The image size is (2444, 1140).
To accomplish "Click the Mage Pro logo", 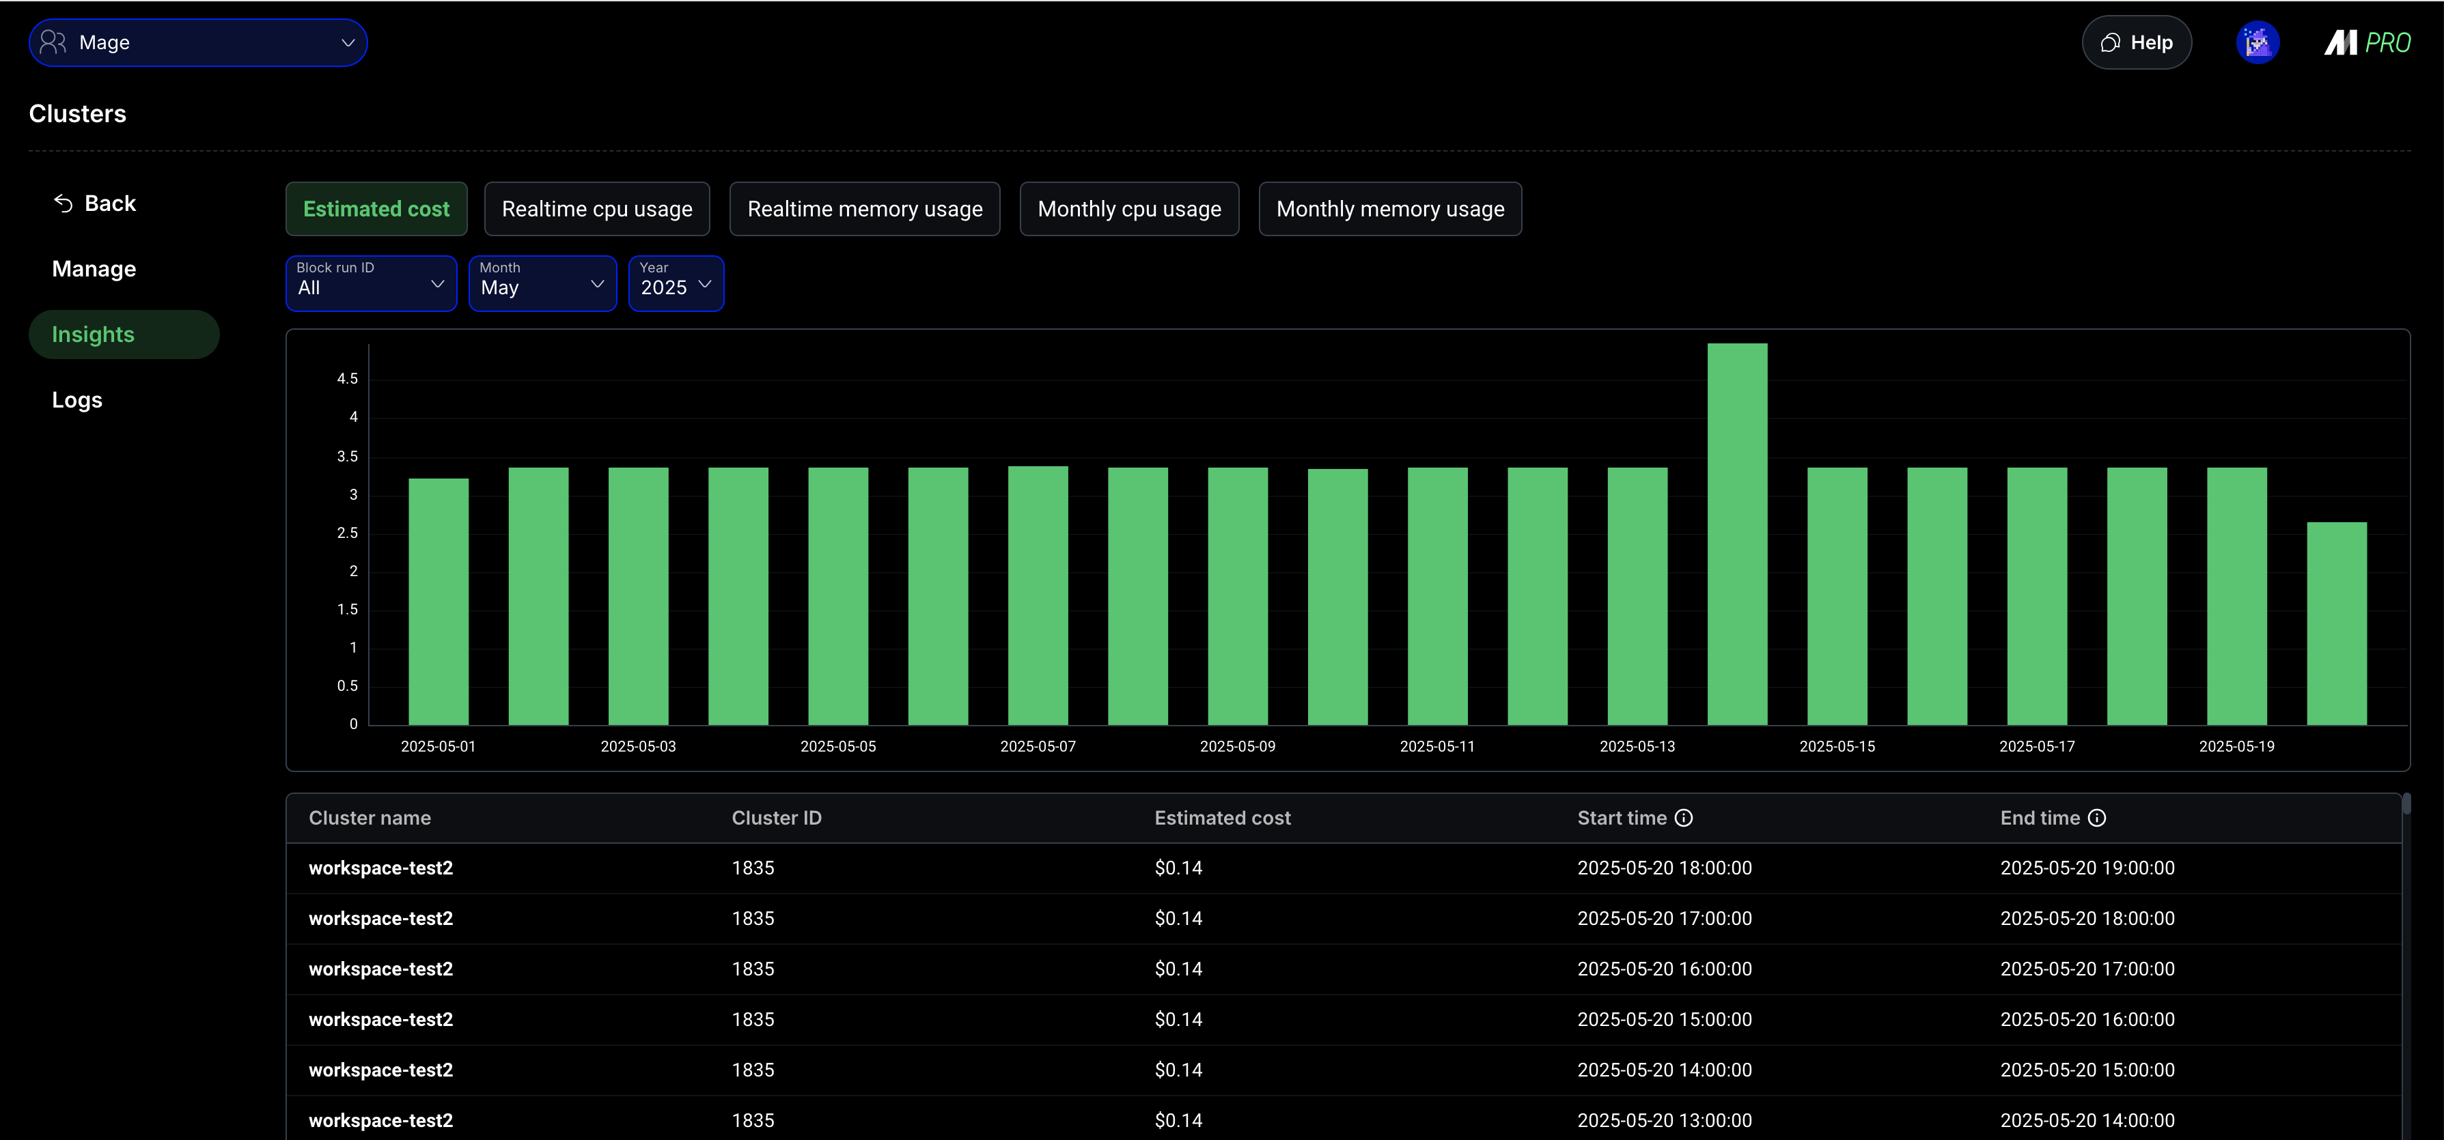I will pos(2366,43).
